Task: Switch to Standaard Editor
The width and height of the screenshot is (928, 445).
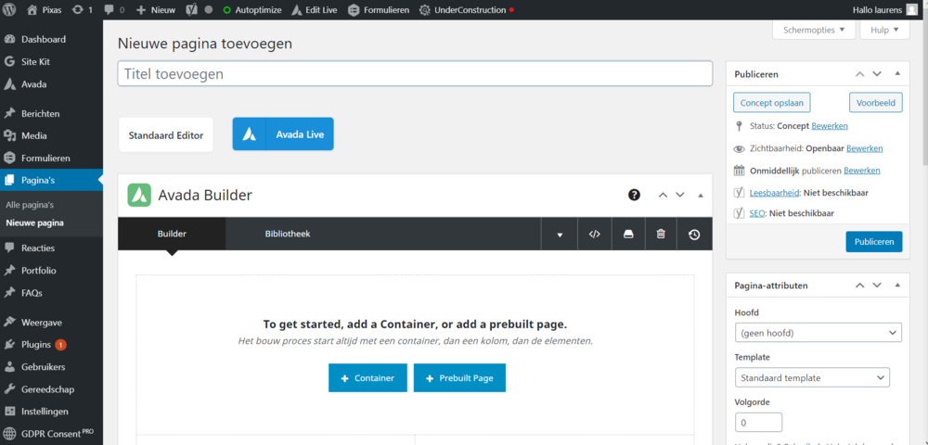Action: click(x=166, y=134)
